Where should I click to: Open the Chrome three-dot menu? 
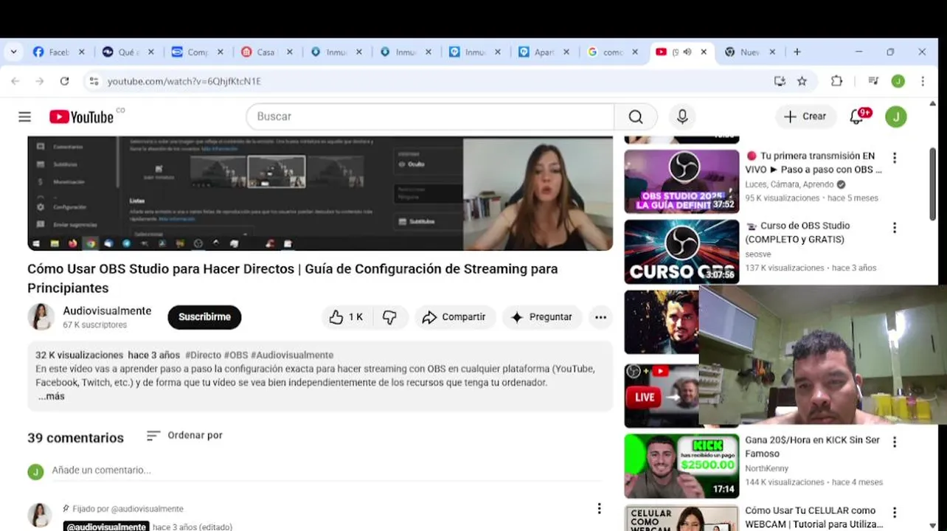923,81
